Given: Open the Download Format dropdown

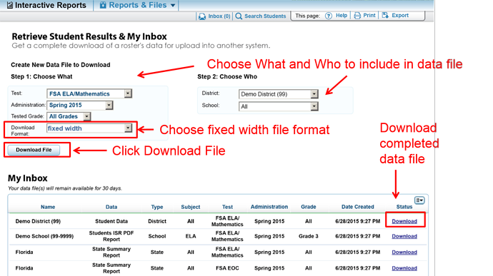Looking at the screenshot, I should click(x=89, y=128).
